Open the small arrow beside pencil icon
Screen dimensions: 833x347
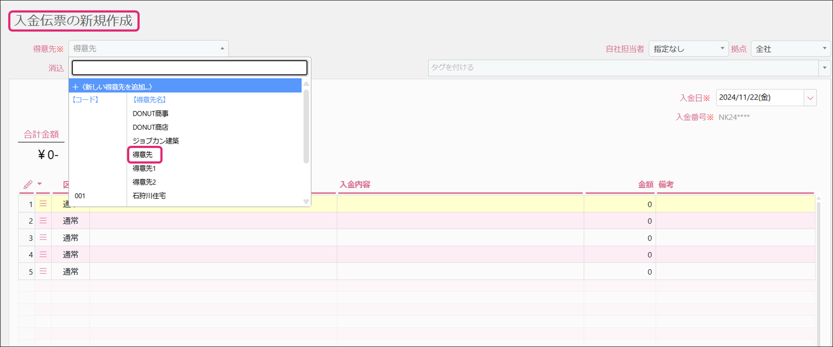pyautogui.click(x=40, y=184)
